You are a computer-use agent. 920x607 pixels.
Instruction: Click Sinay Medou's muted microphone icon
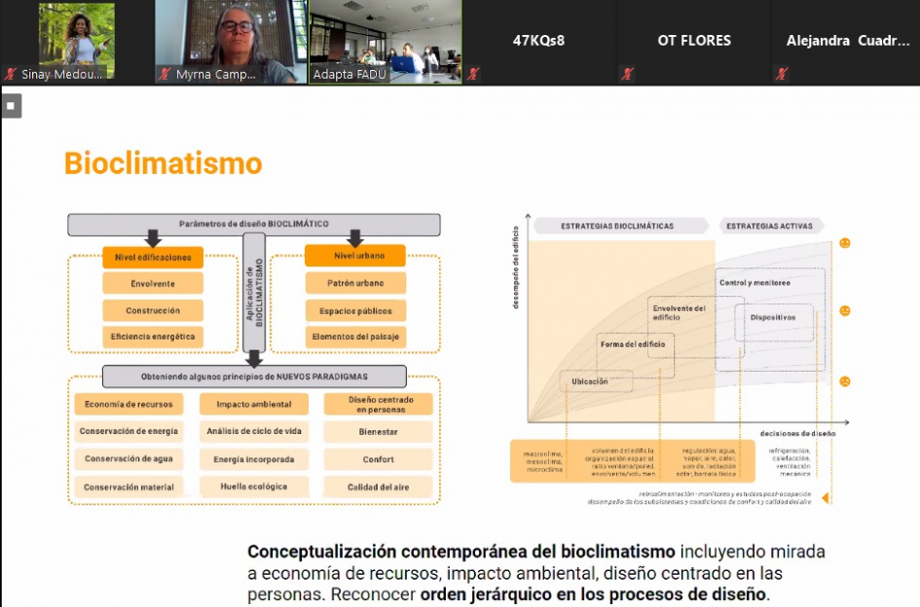[x=10, y=74]
